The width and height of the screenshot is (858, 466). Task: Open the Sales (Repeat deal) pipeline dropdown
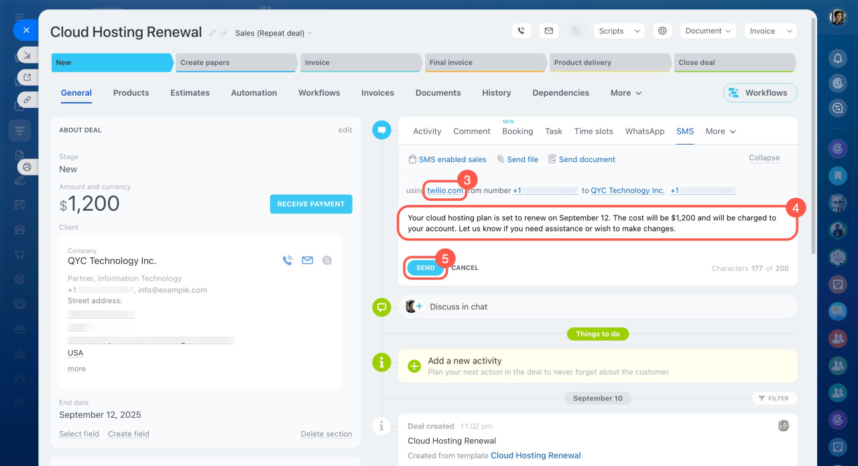point(273,33)
